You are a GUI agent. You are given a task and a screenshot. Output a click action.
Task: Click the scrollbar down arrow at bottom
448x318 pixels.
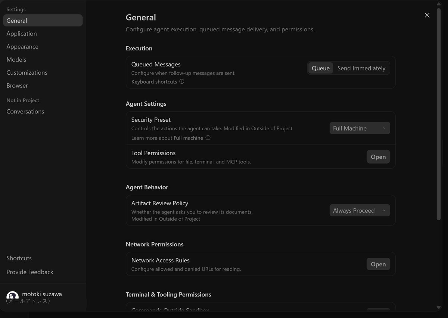(x=439, y=308)
